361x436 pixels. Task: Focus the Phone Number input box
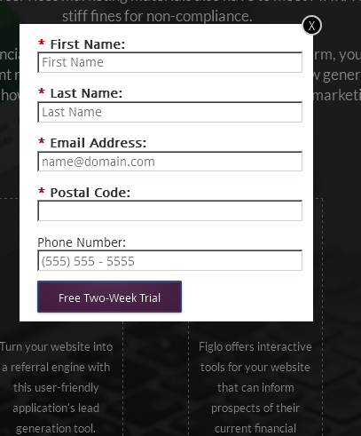[169, 260]
